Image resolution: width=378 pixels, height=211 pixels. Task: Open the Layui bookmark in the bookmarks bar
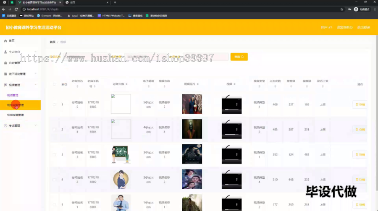(81, 16)
